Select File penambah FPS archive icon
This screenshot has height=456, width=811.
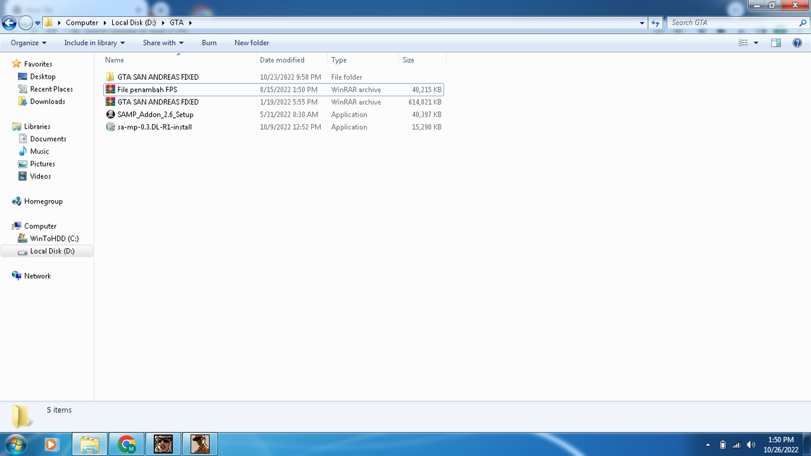coord(110,90)
